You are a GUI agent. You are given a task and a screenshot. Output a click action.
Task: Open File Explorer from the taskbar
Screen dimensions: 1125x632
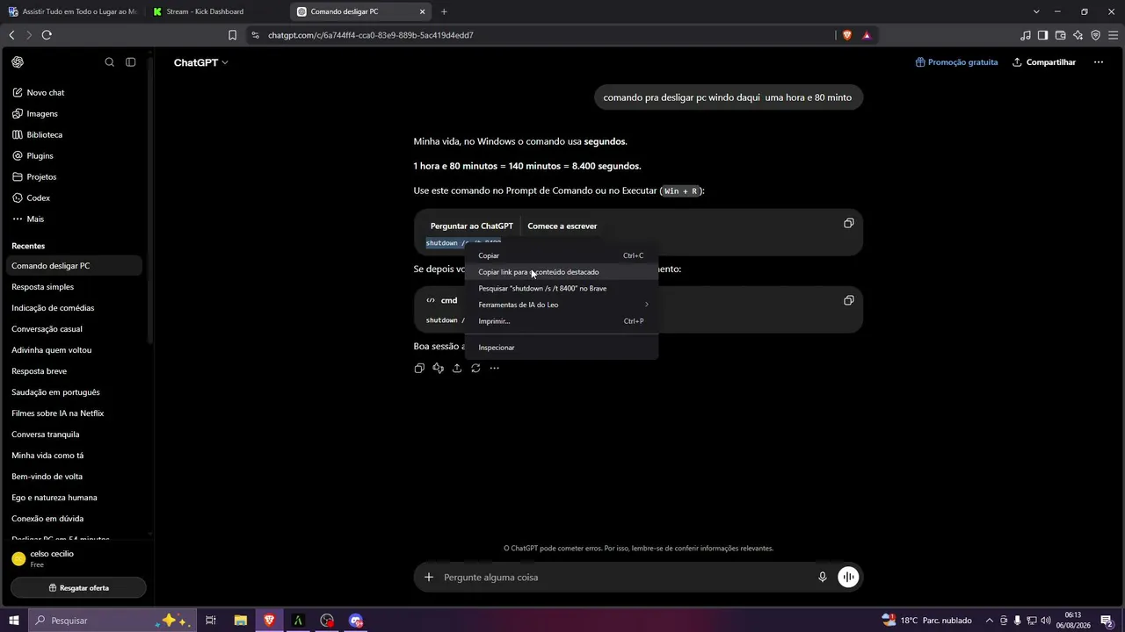(x=240, y=621)
